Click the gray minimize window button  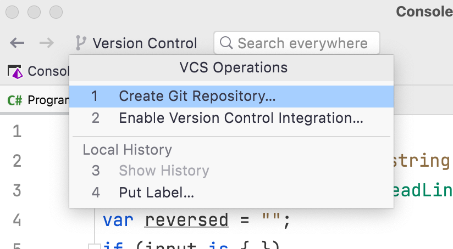click(34, 12)
